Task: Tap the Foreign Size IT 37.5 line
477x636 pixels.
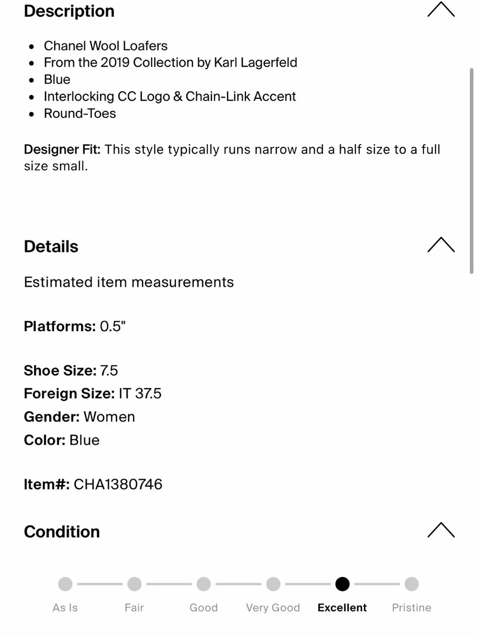Action: (93, 394)
